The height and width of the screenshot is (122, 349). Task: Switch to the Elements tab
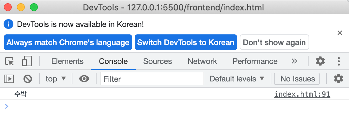pos(67,61)
